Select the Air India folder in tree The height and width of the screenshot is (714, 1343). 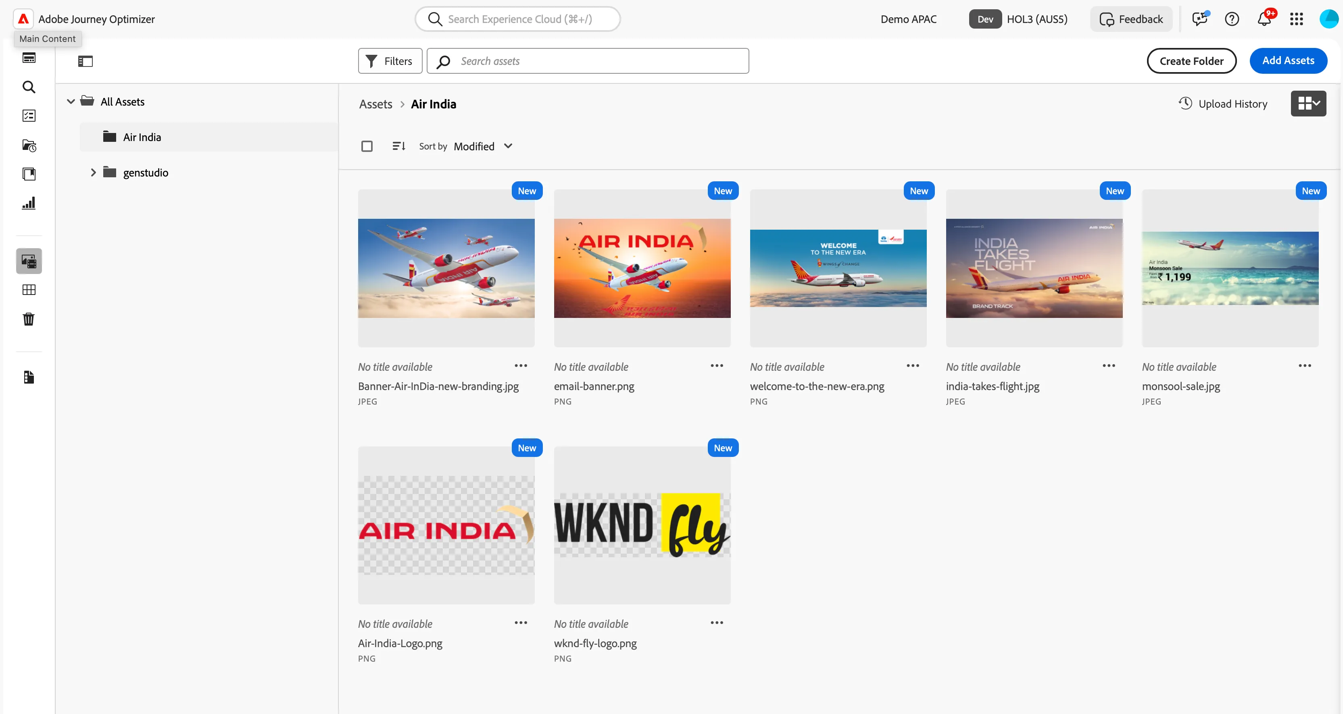(x=209, y=137)
